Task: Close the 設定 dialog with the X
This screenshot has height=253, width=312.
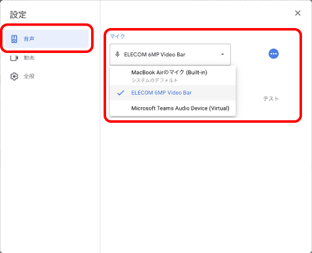Action: pyautogui.click(x=298, y=13)
